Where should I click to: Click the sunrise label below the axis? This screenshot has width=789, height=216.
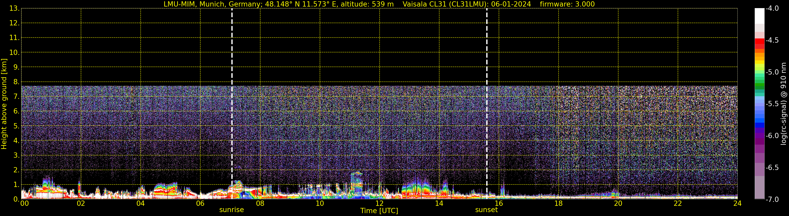pos(232,210)
